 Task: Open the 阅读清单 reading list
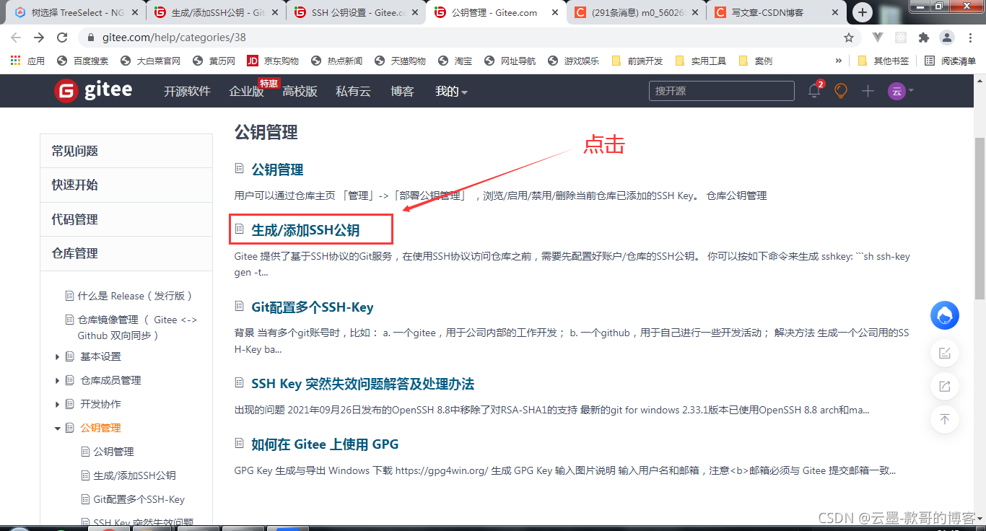pyautogui.click(x=951, y=61)
